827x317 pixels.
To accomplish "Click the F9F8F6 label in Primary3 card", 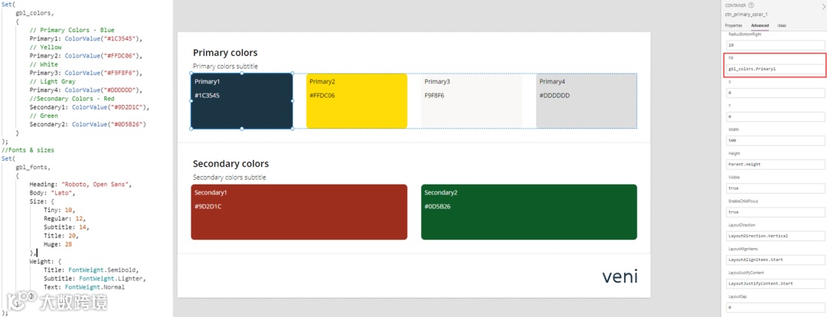I will 436,96.
